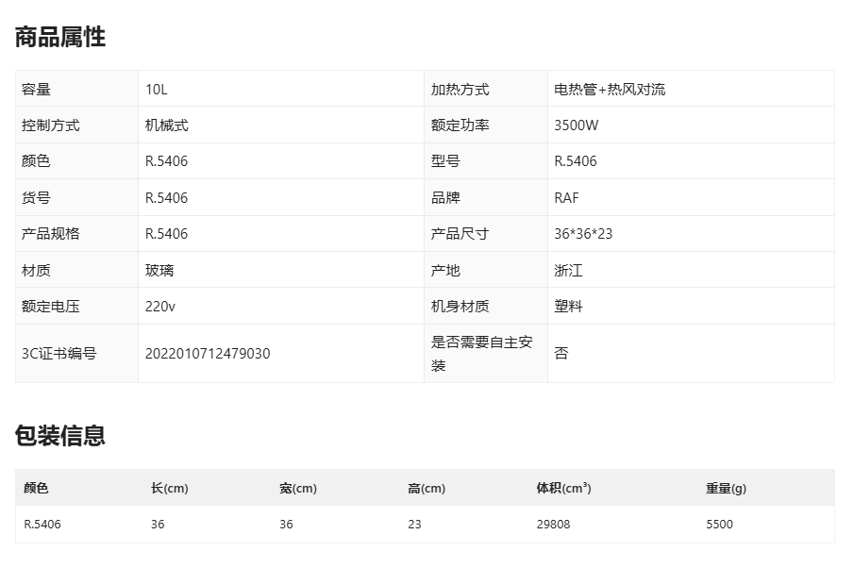Image resolution: width=854 pixels, height=568 pixels.
Task: Select the 36*36*23 product size value
Action: click(x=583, y=234)
